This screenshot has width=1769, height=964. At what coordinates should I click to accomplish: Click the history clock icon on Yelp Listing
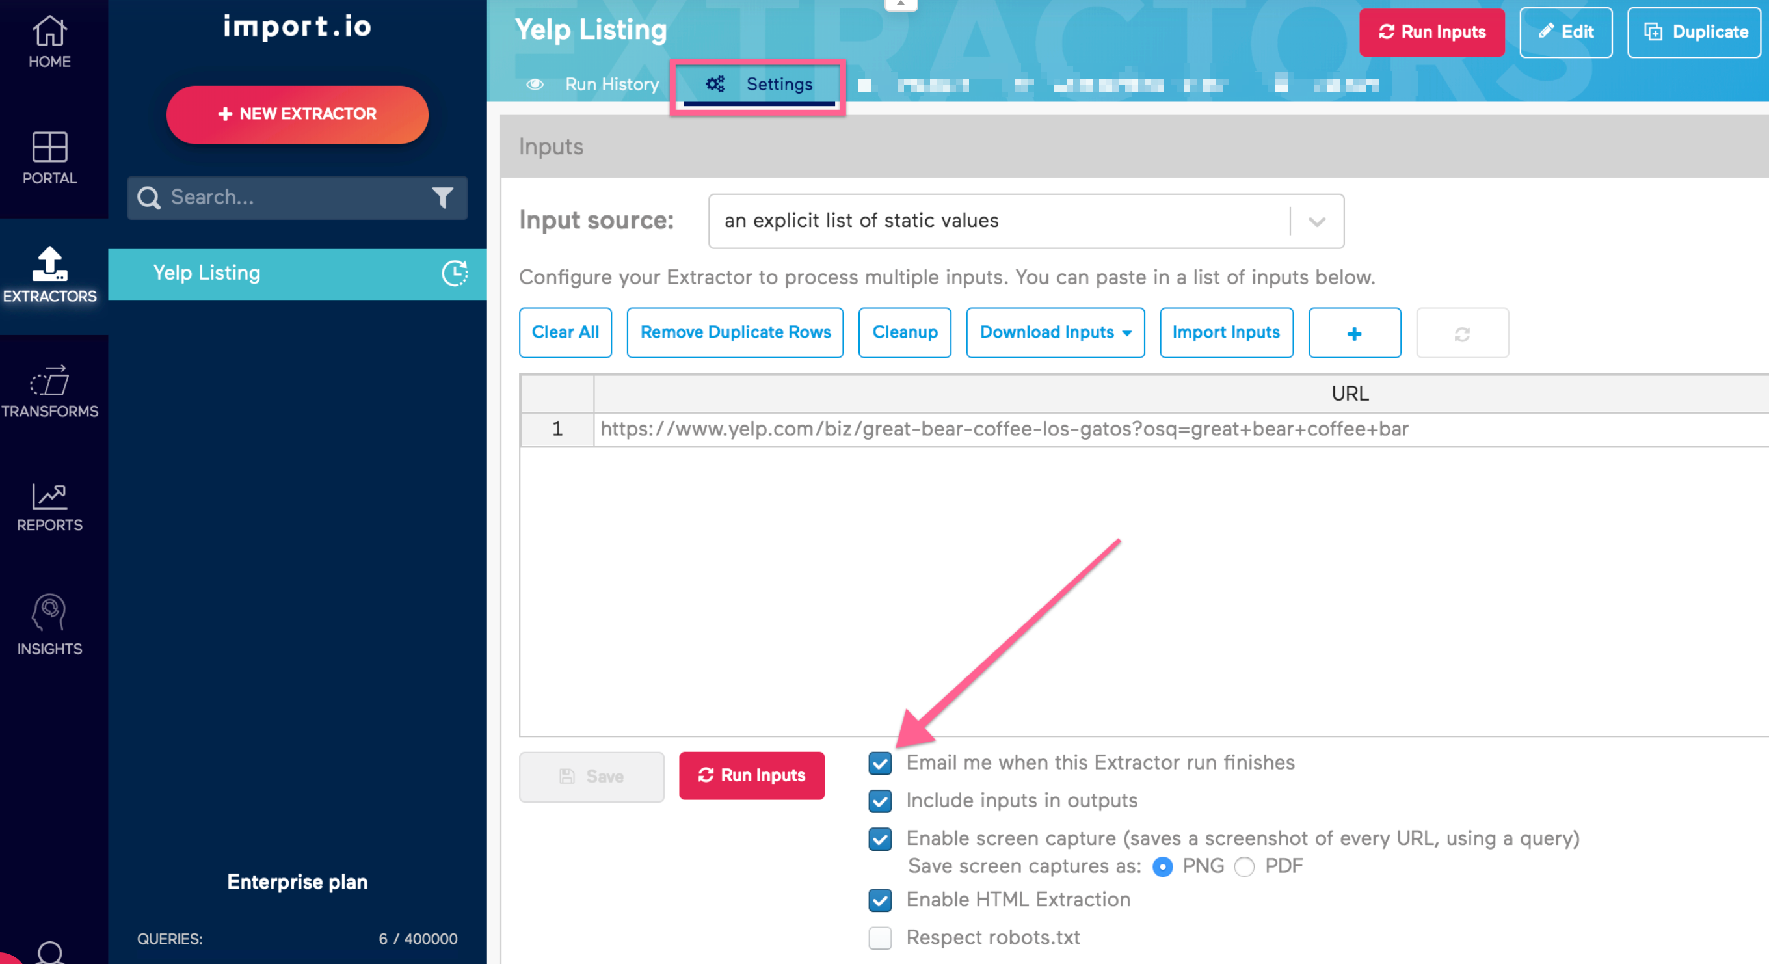[455, 273]
